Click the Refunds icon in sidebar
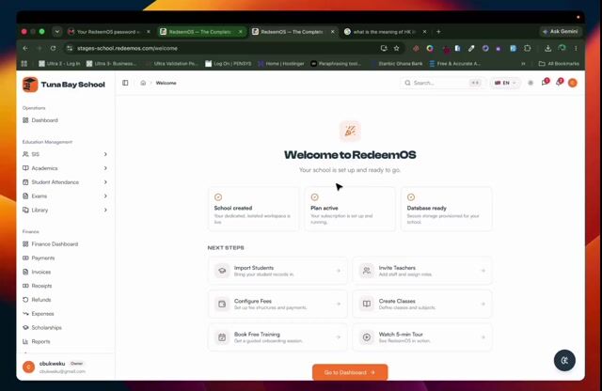This screenshot has height=391, width=602. click(25, 300)
